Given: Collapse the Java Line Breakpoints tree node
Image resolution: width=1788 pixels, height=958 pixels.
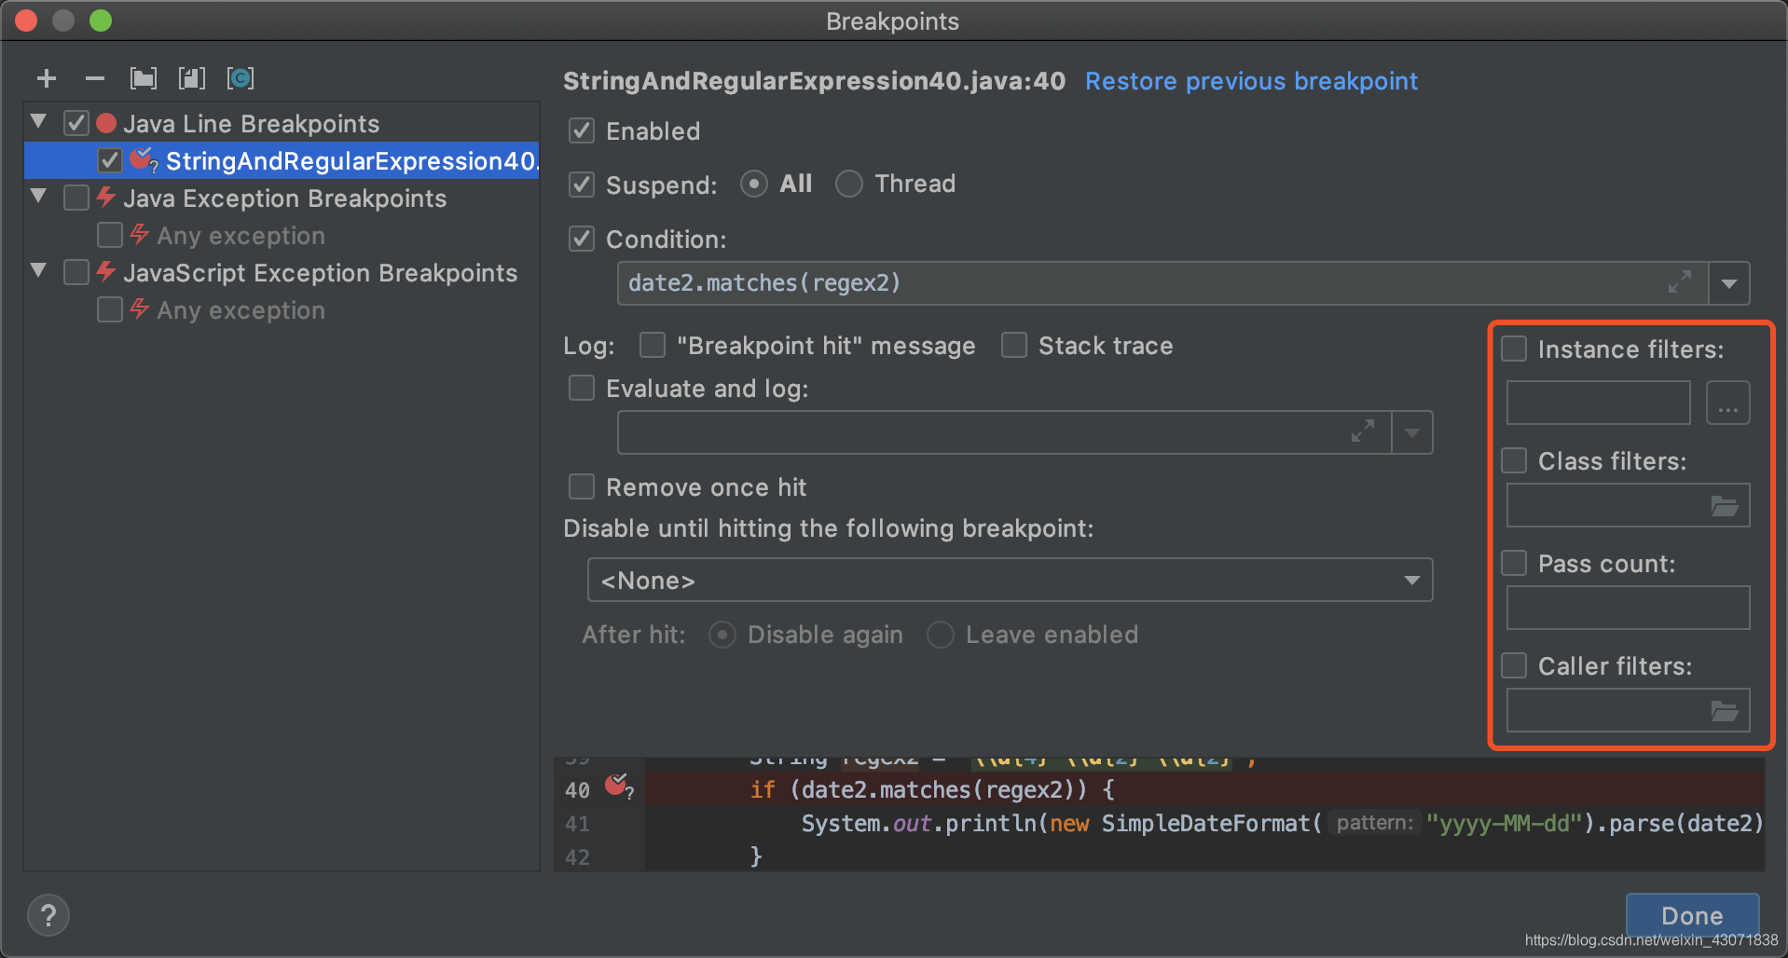Looking at the screenshot, I should 39,121.
